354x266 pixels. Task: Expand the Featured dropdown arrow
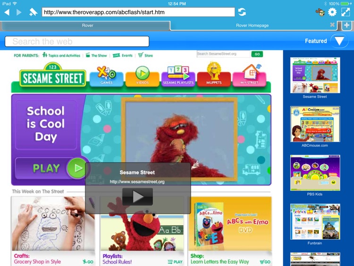coord(339,41)
